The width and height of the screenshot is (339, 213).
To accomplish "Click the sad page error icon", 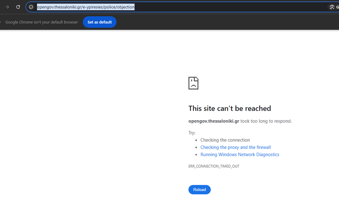I will (x=193, y=83).
